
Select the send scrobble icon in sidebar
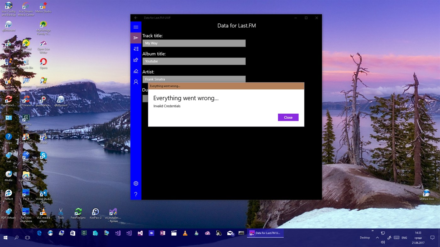point(136,38)
